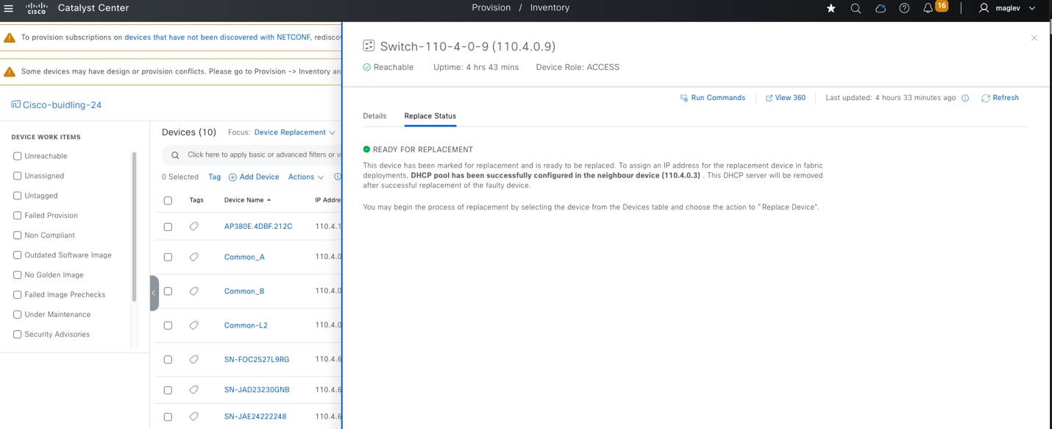
Task: Switch to the Details tab
Action: coord(374,116)
